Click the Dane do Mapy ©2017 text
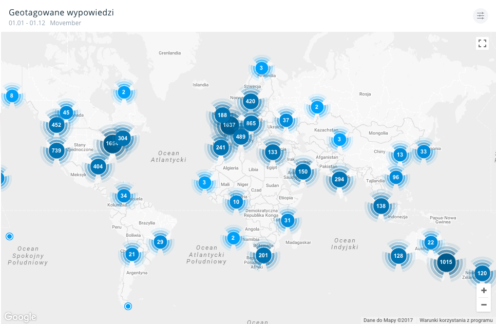 pos(388,320)
